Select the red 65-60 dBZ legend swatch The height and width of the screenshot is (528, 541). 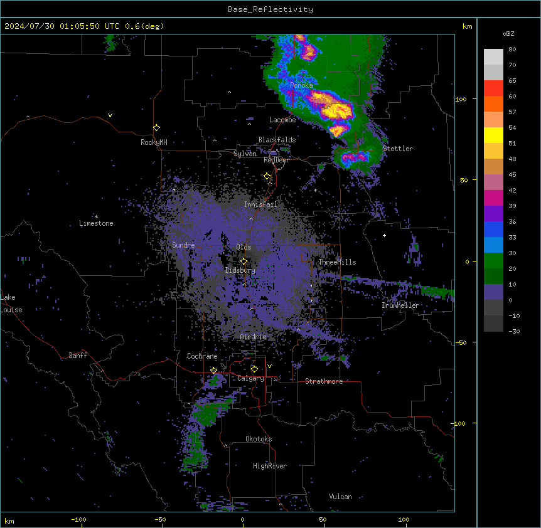click(493, 88)
